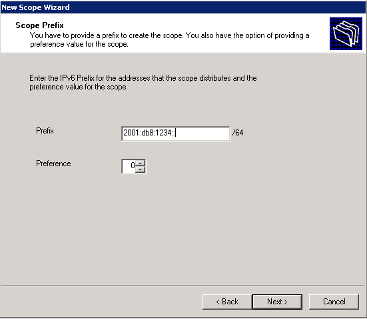367x319 pixels.
Task: Click the /64 prefix length text
Action: coord(238,133)
